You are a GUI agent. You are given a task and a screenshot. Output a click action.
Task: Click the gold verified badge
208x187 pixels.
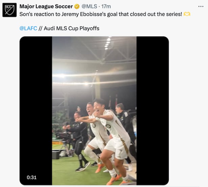point(77,6)
